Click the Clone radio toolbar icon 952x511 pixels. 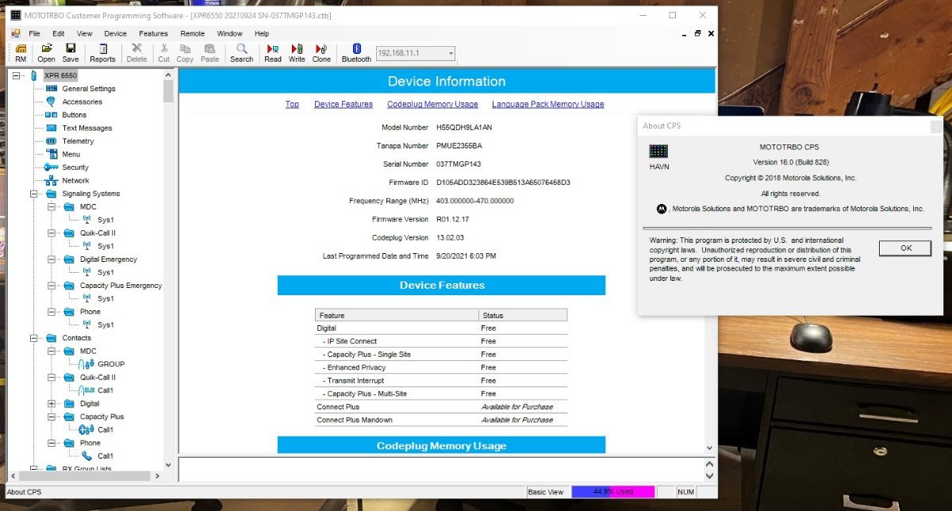[321, 52]
